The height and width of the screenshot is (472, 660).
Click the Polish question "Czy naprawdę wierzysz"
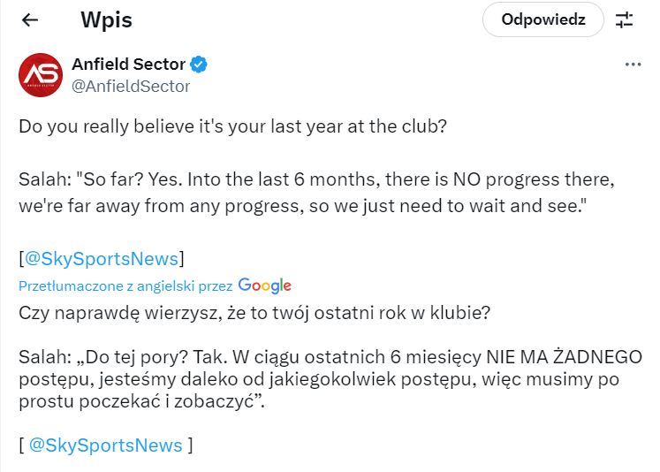[x=250, y=312]
